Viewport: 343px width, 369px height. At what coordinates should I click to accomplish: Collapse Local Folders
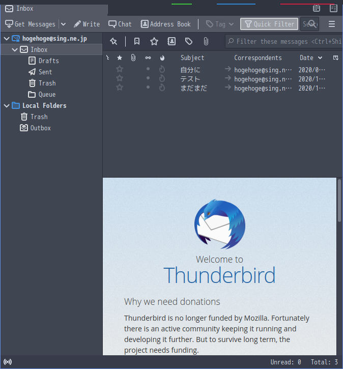7,106
